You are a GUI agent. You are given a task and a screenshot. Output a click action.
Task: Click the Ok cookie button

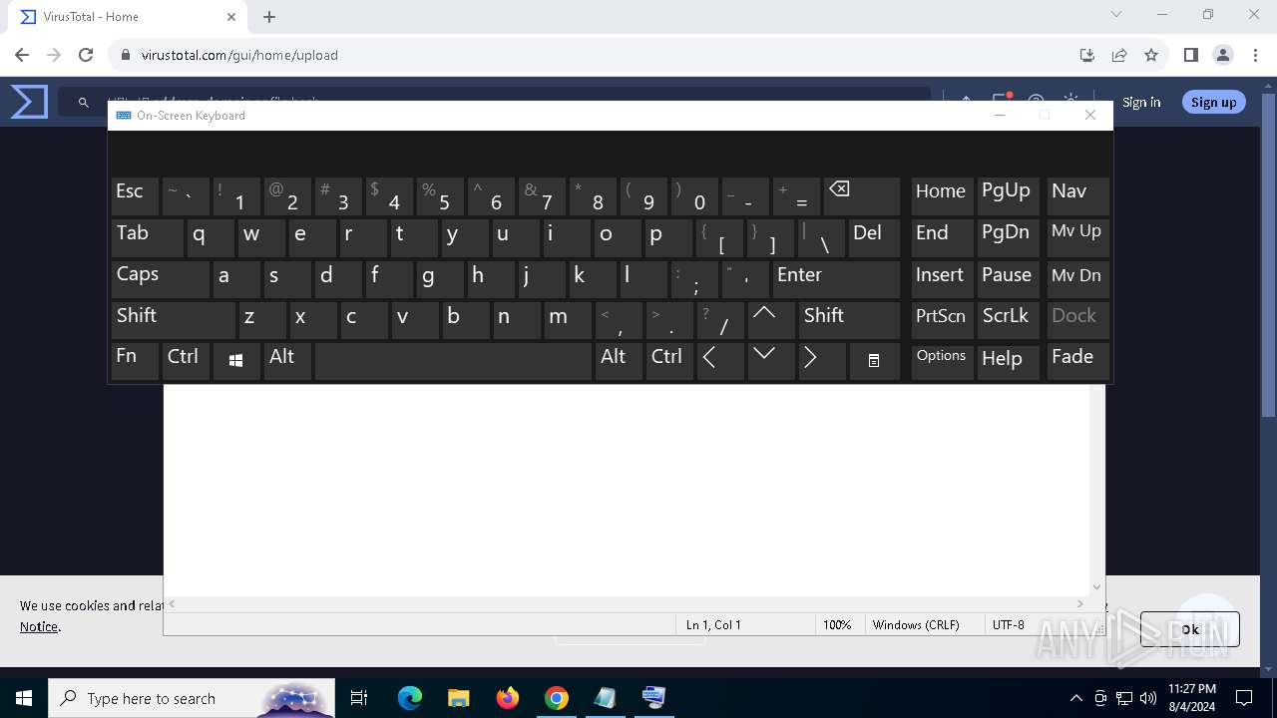(1189, 629)
